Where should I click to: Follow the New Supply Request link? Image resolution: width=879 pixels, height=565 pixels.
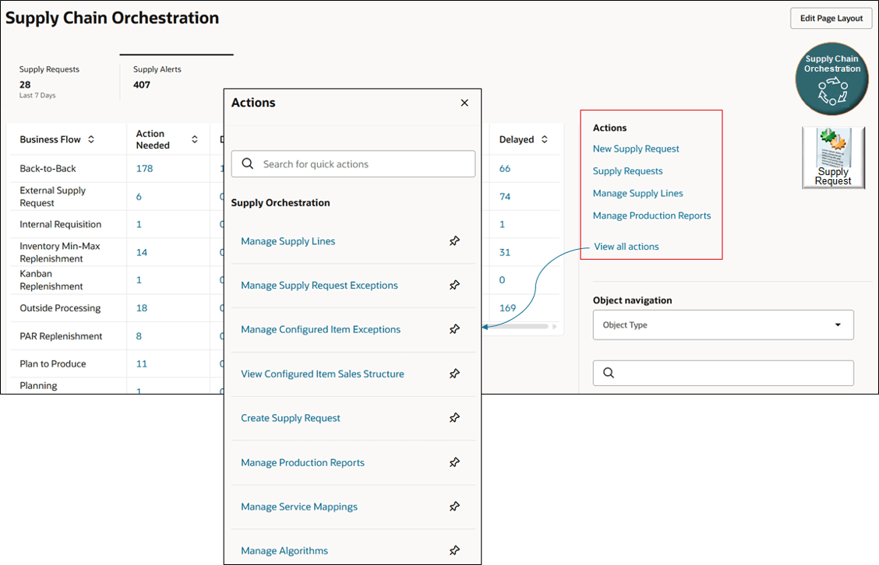coord(636,149)
